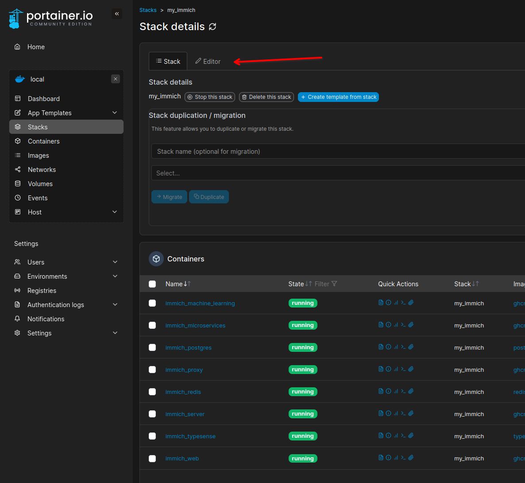Expand the Settings submenu chevron in sidebar
This screenshot has width=525, height=483.
[115, 333]
